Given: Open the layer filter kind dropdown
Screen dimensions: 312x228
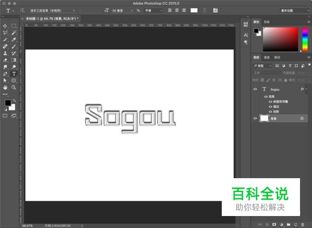Looking at the screenshot, I should click(x=263, y=66).
